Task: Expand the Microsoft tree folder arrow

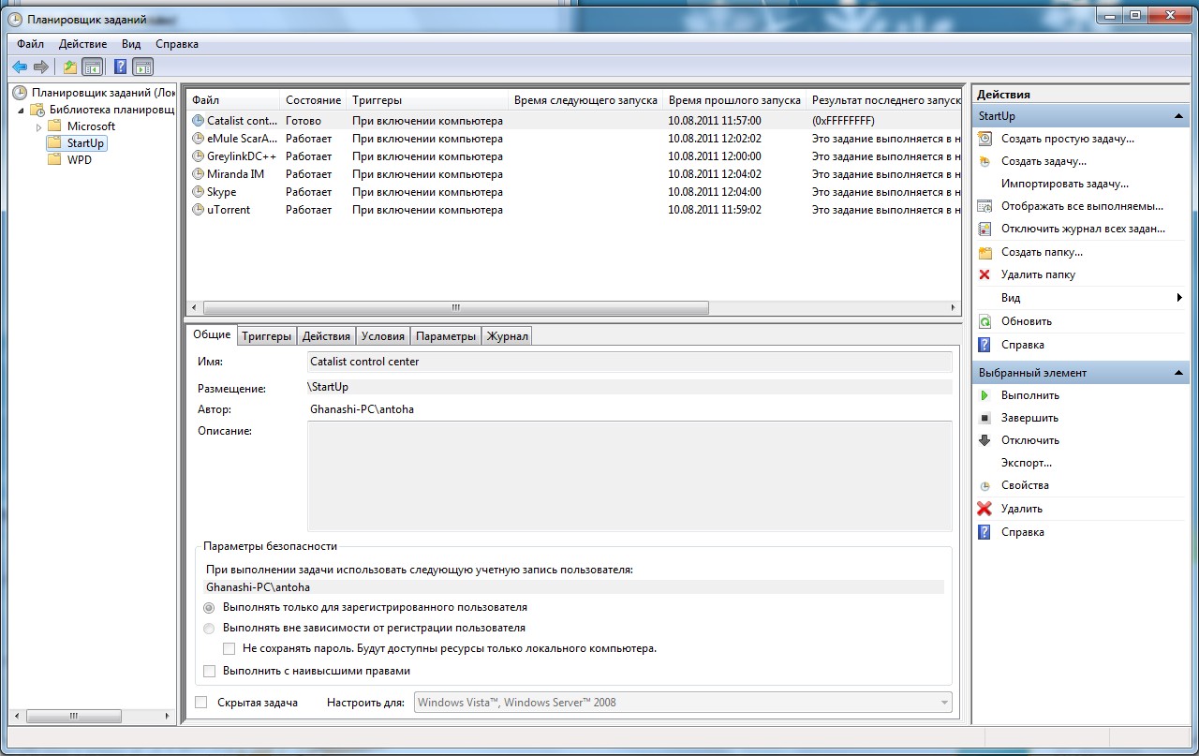Action: coord(38,126)
